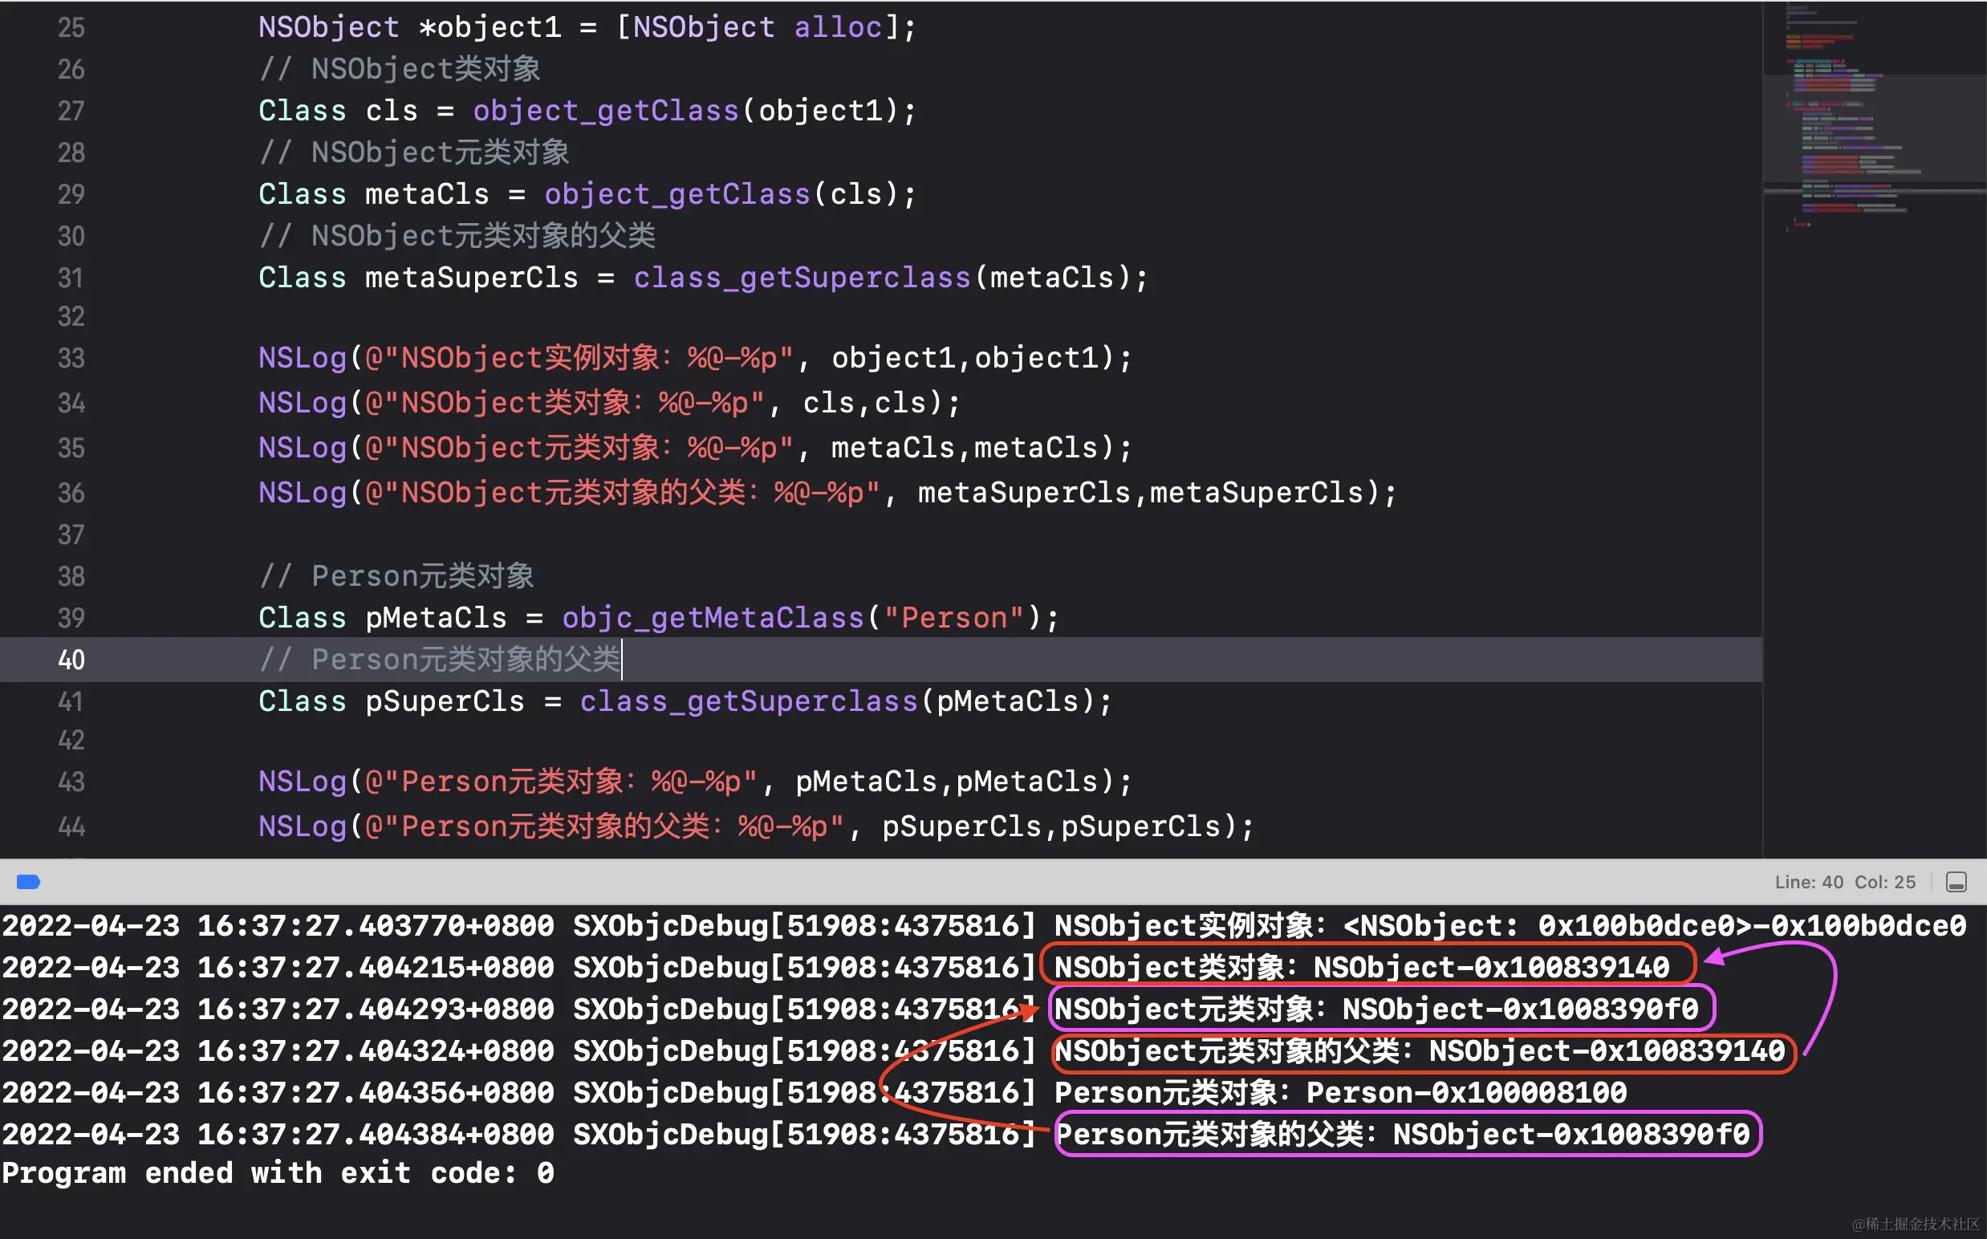1987x1239 pixels.
Task: Hide the debug area panel icon
Action: tap(1956, 882)
